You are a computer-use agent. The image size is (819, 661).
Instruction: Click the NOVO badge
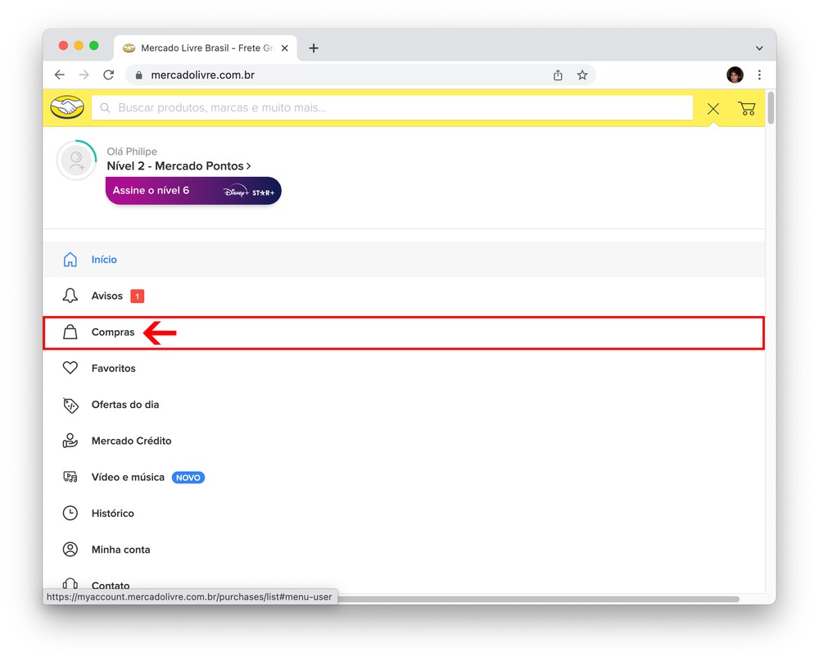pyautogui.click(x=188, y=478)
